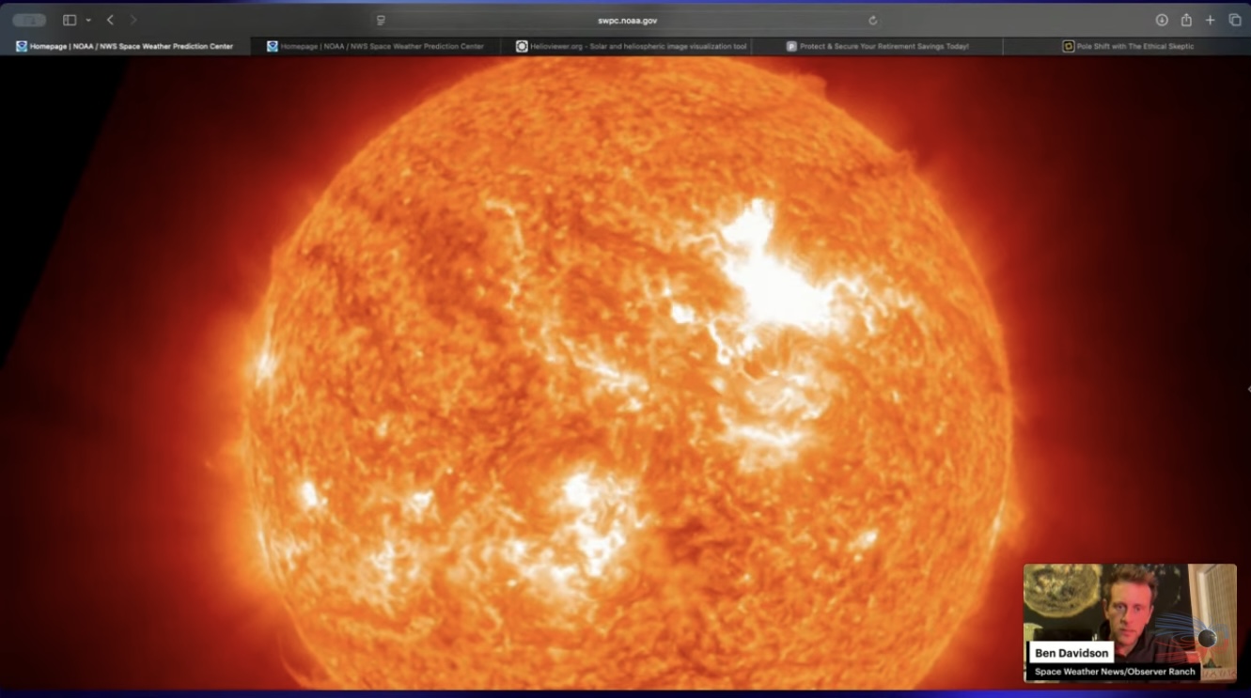This screenshot has height=698, width=1251.
Task: Switch to the Pole Shift with The Ethical Skeptic tab
Action: 1127,46
